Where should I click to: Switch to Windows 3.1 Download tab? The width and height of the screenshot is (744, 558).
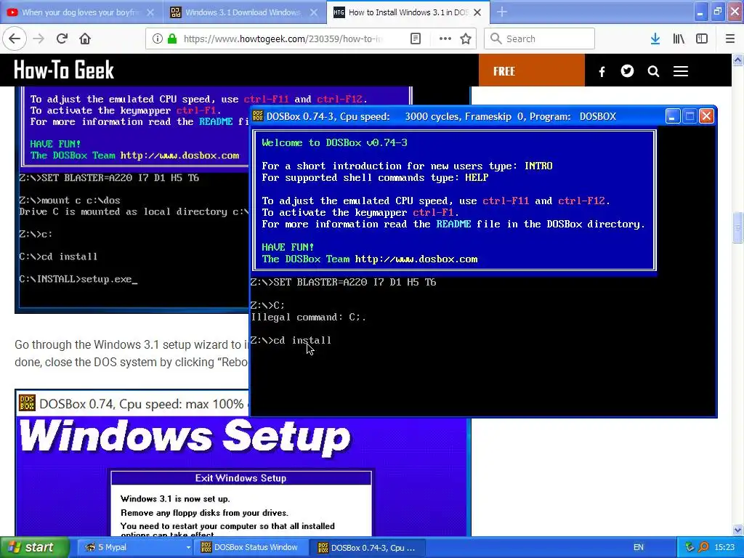tap(245, 12)
